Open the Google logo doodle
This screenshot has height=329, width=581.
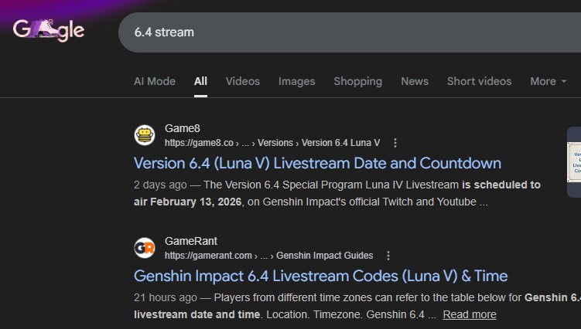click(49, 30)
